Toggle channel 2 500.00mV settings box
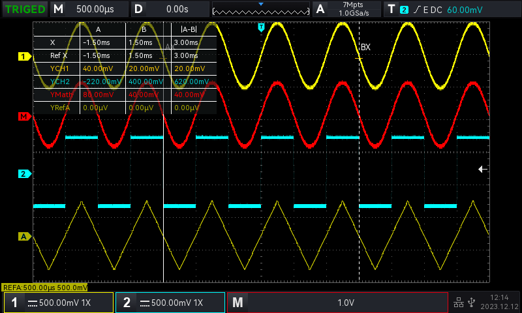The image size is (522, 313). [170, 303]
